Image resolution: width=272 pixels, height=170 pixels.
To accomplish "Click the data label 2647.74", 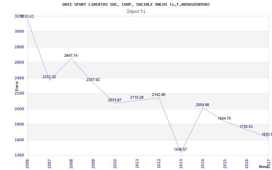I will [x=71, y=55].
